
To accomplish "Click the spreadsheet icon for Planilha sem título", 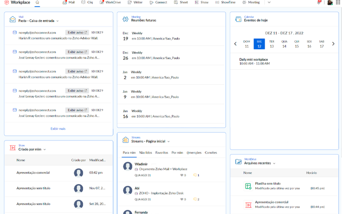I will (248, 186).
